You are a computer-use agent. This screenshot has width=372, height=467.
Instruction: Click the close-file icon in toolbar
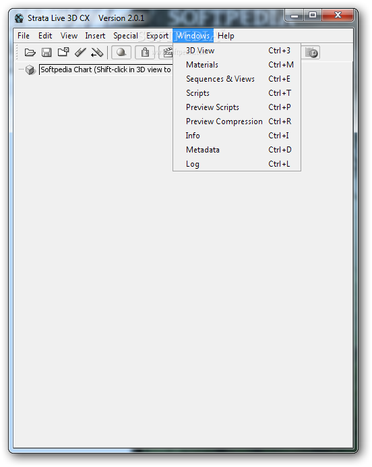point(63,52)
